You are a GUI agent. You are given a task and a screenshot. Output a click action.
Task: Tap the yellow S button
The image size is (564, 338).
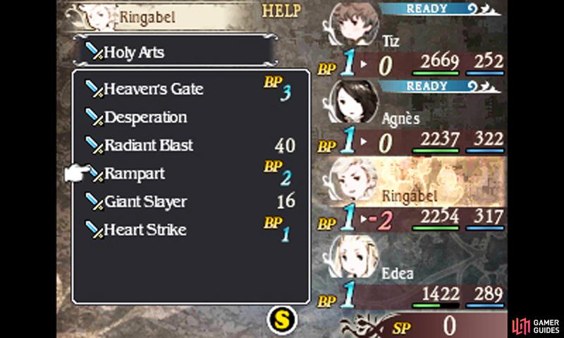point(283,319)
